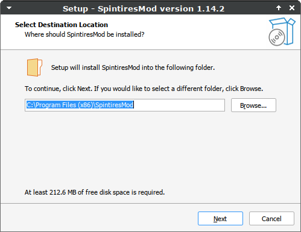The height and width of the screenshot is (232, 301).
Task: Maximize the Setup window with up arrow
Action: (x=279, y=8)
